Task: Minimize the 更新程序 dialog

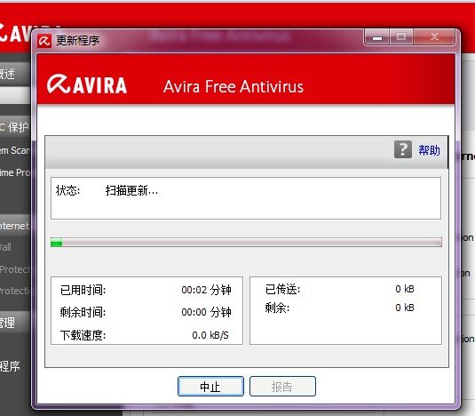Action: [376, 37]
